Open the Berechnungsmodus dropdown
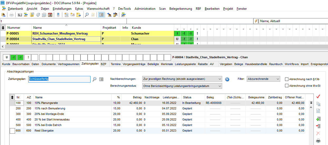Image resolution: width=328 pixels, height=145 pixels. [x=182, y=86]
